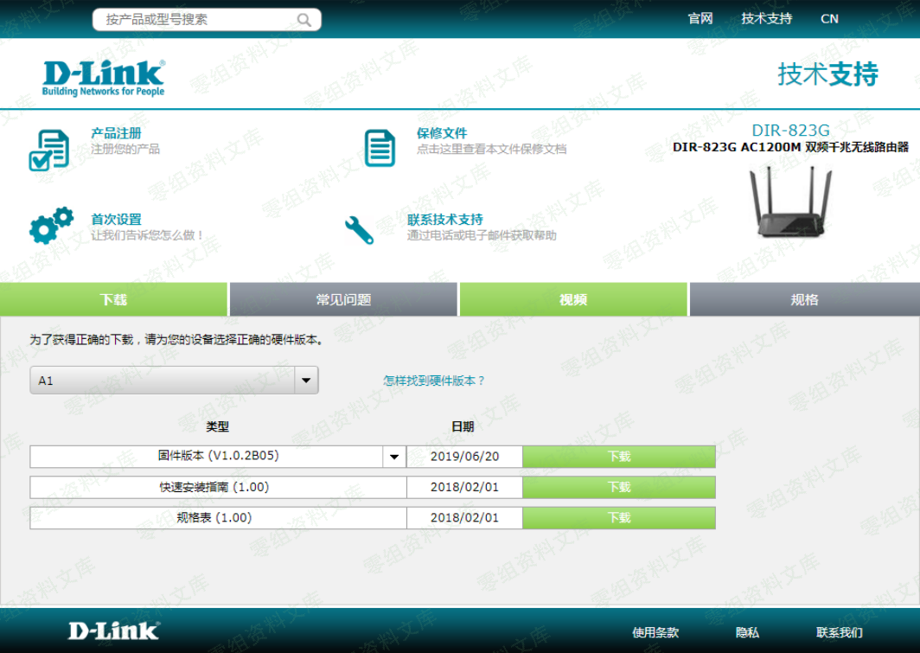Click 怎样找到硬件版本？ help link

point(434,381)
